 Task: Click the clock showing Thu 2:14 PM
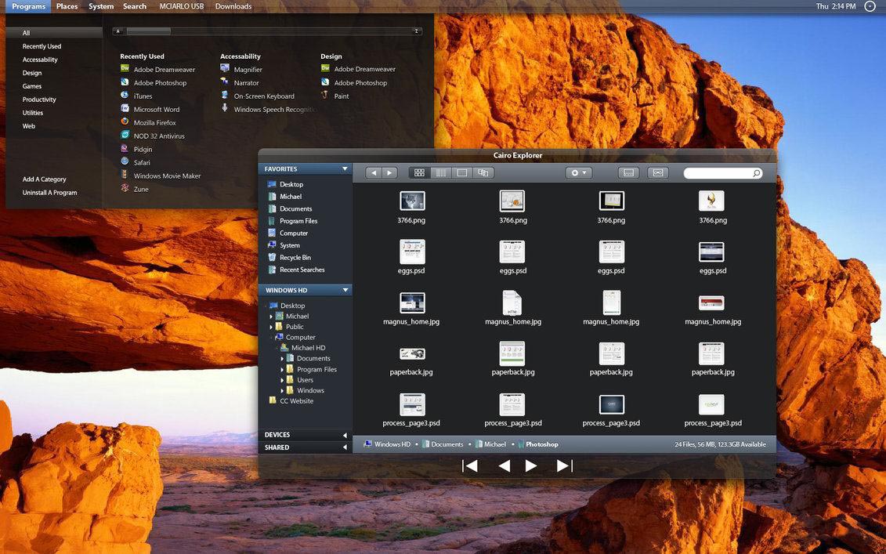(836, 6)
